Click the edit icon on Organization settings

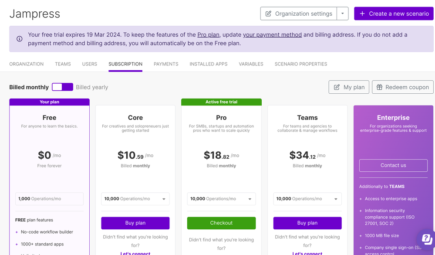click(x=270, y=14)
